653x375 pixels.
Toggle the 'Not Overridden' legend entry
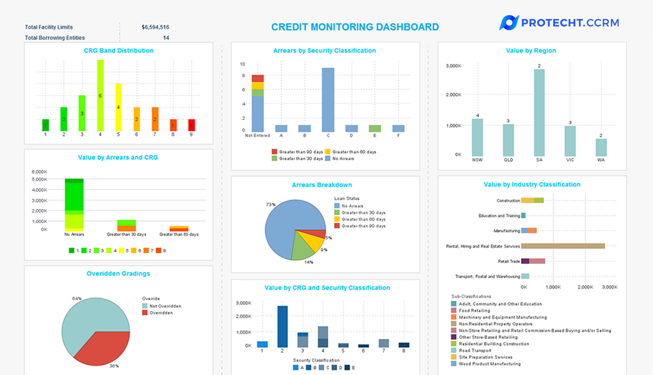click(x=145, y=306)
